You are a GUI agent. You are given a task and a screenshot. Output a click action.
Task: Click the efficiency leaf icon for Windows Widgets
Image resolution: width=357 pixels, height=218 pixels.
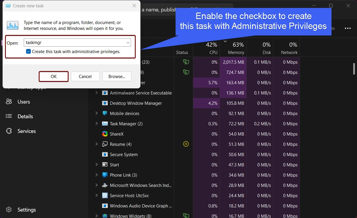(x=186, y=216)
